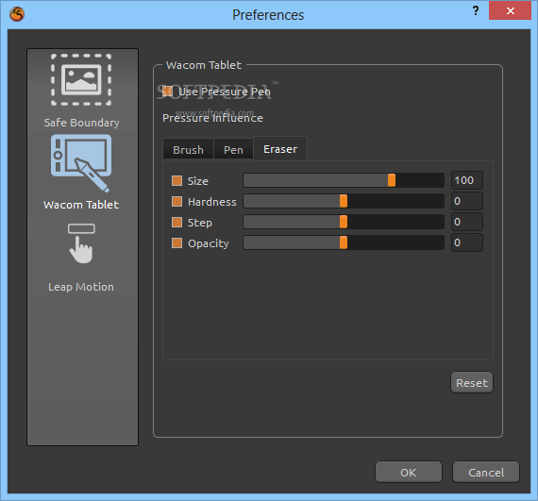538x501 pixels.
Task: Toggle the Size pressure checkbox
Action: [x=177, y=181]
